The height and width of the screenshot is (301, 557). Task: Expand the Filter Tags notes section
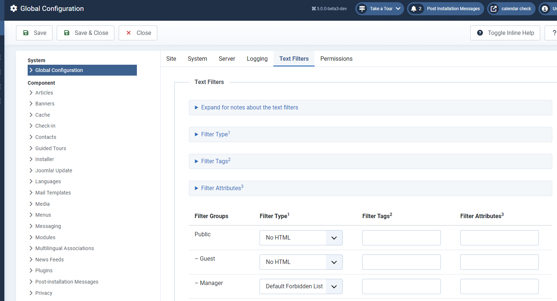371,161
